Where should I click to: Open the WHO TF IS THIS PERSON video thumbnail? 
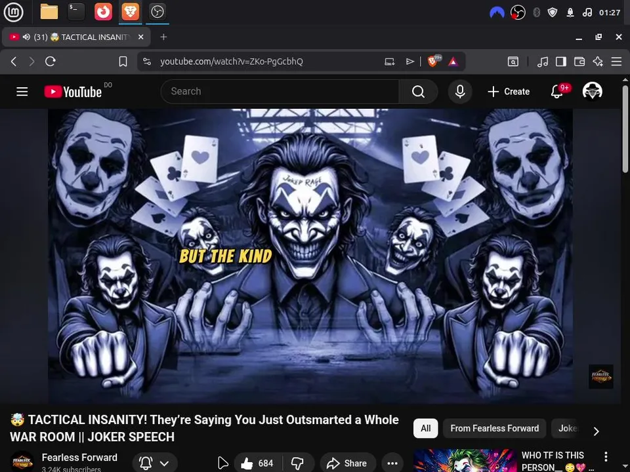[x=465, y=460]
